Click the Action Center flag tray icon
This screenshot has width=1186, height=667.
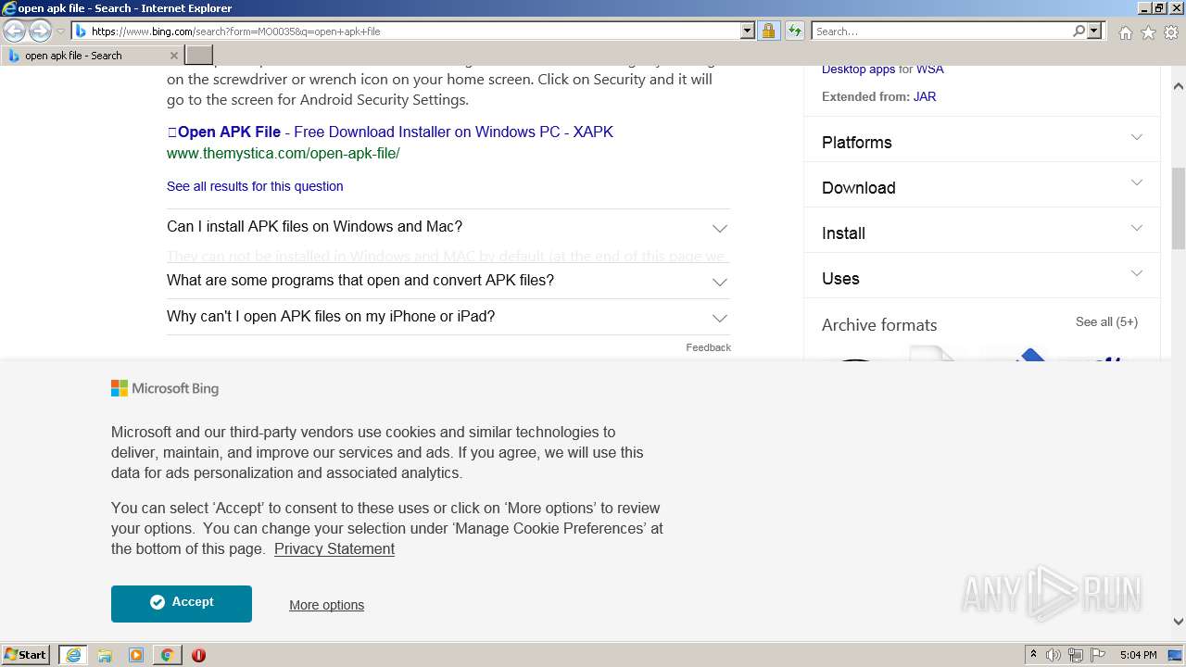coord(1098,655)
